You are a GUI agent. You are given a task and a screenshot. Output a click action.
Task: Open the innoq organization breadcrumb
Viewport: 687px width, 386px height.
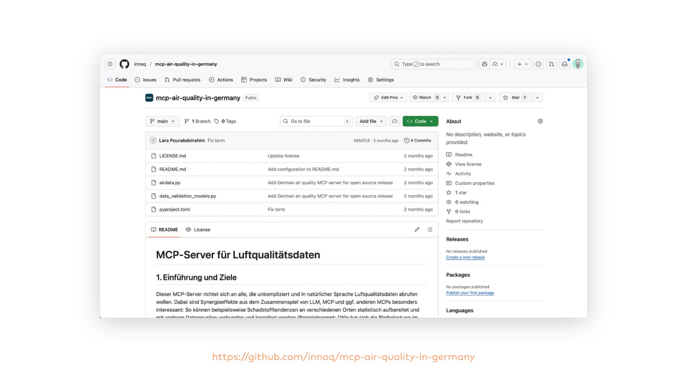pos(140,64)
